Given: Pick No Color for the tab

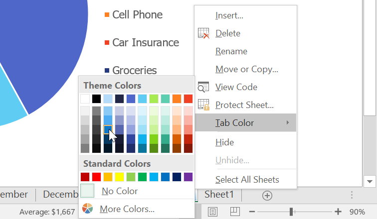Looking at the screenshot, I should point(120,191).
